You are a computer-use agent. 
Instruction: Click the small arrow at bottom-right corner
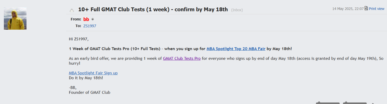(x=372, y=103)
